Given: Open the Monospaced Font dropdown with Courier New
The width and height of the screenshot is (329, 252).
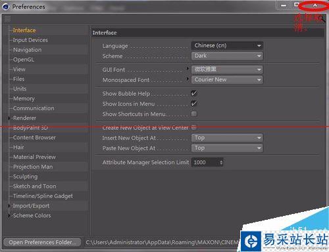Looking at the screenshot, I should click(x=227, y=79).
